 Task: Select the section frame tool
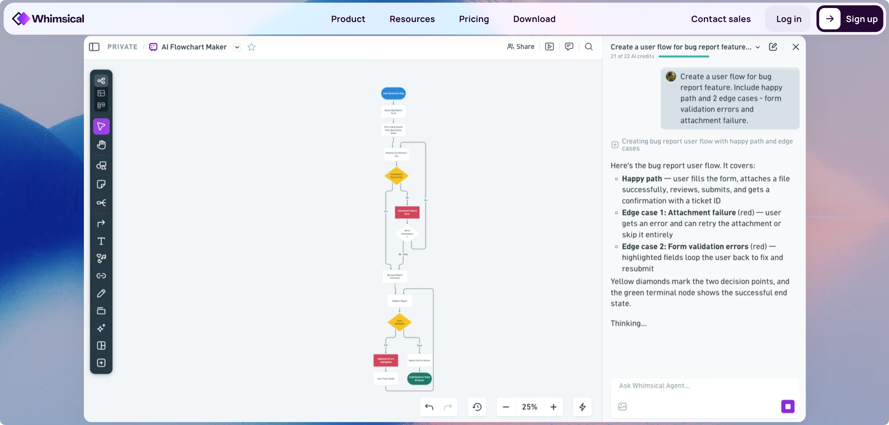(101, 311)
